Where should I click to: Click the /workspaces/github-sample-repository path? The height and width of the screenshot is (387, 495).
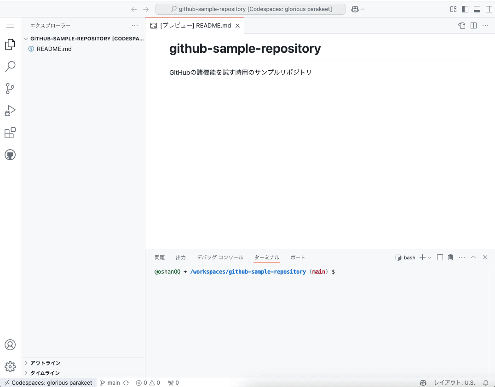[248, 272]
